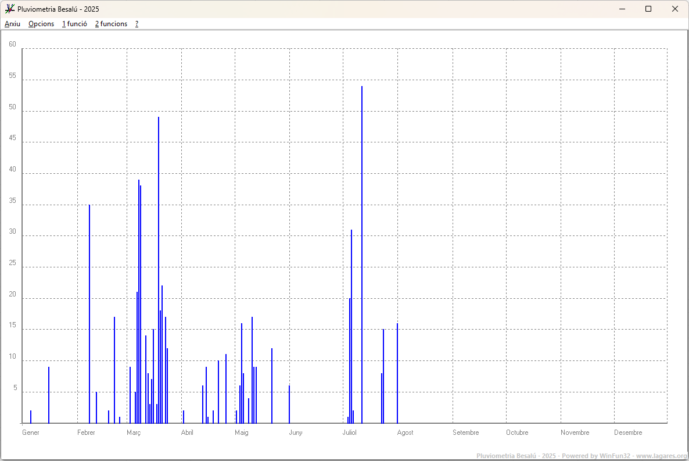
Task: Click the 10 value on the vertical axis
Action: tap(12, 356)
